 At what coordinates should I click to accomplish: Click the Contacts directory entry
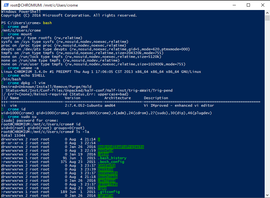[x=107, y=165]
